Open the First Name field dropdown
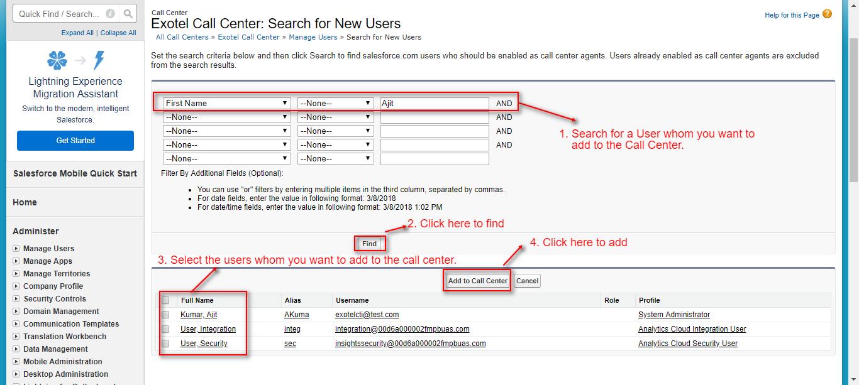 click(x=226, y=103)
